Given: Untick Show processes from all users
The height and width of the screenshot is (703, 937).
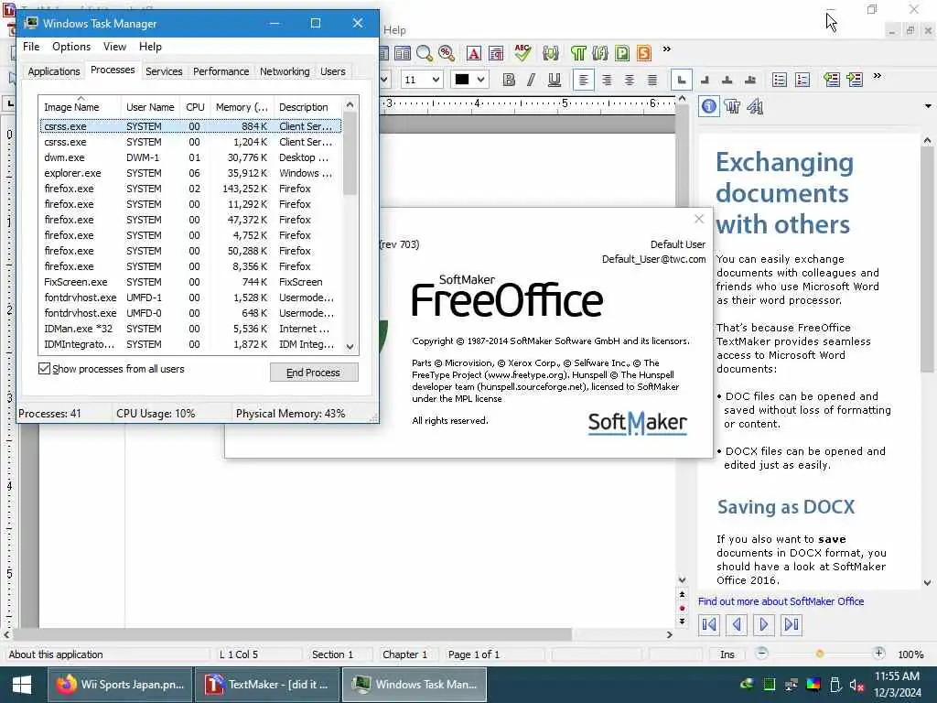Looking at the screenshot, I should 44,368.
